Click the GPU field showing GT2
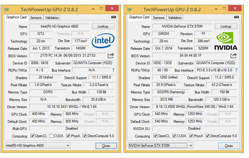Viewport: 249px width, 158px height. click(41, 34)
